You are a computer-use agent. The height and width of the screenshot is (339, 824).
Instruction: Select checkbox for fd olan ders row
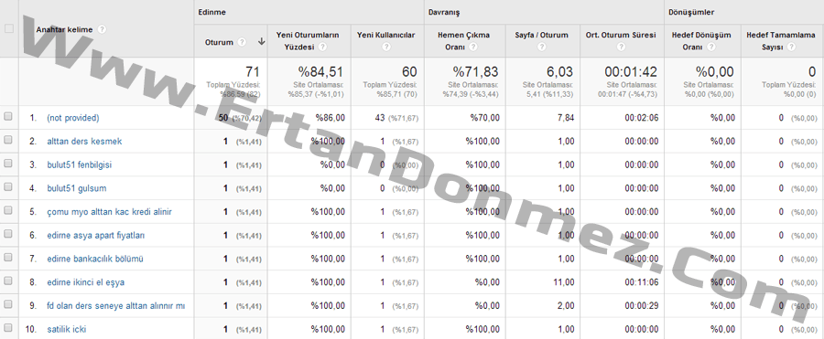(8, 304)
